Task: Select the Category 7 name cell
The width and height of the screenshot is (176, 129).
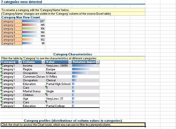Action: pyautogui.click(x=11, y=43)
